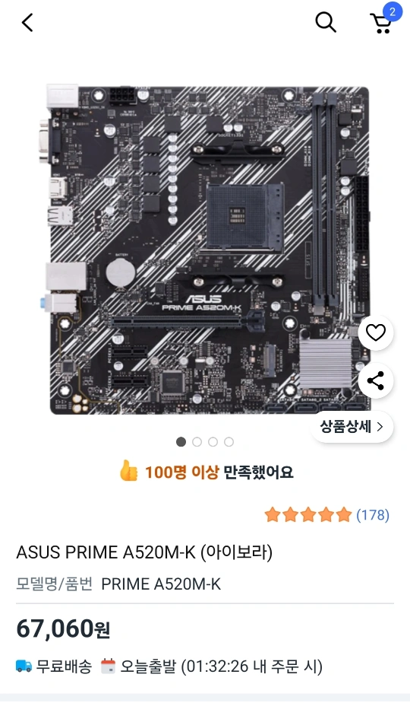Click the five-star rating display
This screenshot has width=410, height=703.
pos(308,514)
